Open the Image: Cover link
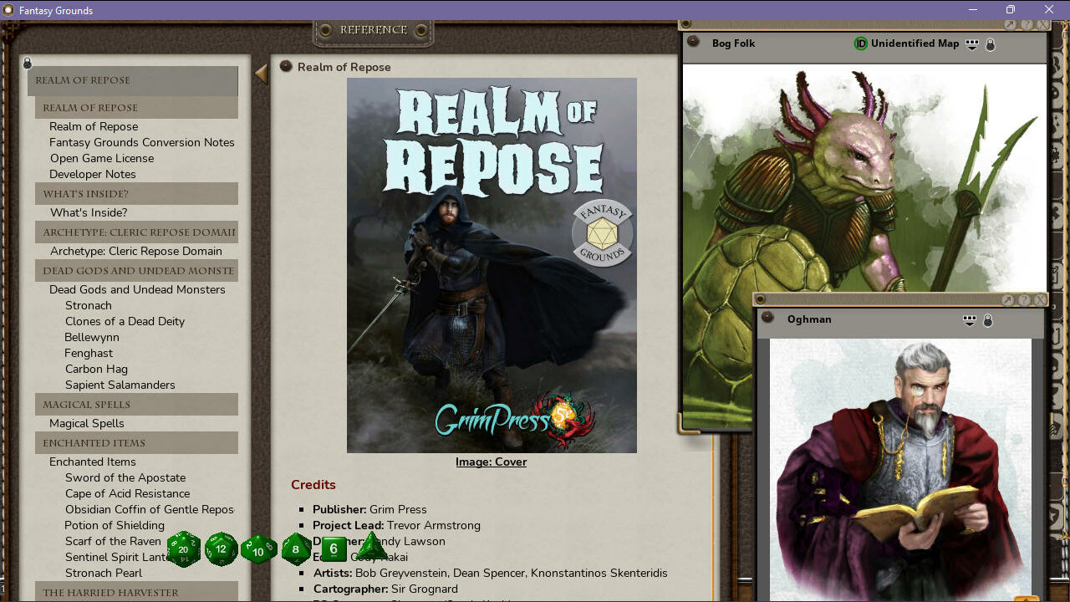This screenshot has width=1070, height=602. click(491, 462)
